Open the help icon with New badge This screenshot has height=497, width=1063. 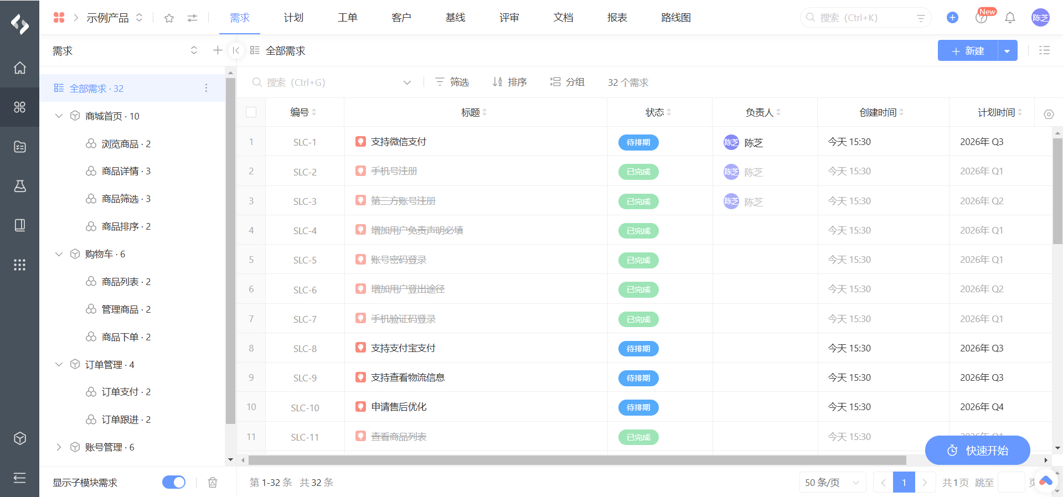click(981, 18)
